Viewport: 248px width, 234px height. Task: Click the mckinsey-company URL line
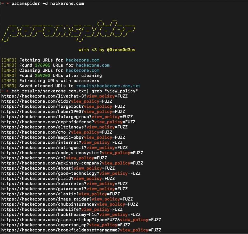(72, 163)
